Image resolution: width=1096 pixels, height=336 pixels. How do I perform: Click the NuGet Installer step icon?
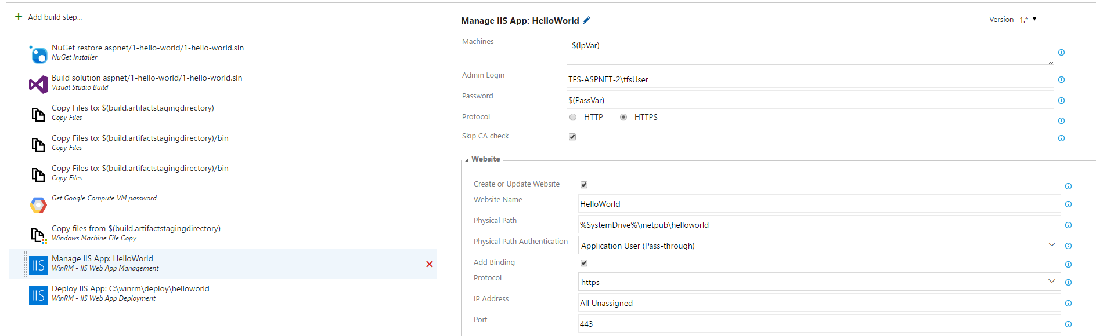[38, 54]
